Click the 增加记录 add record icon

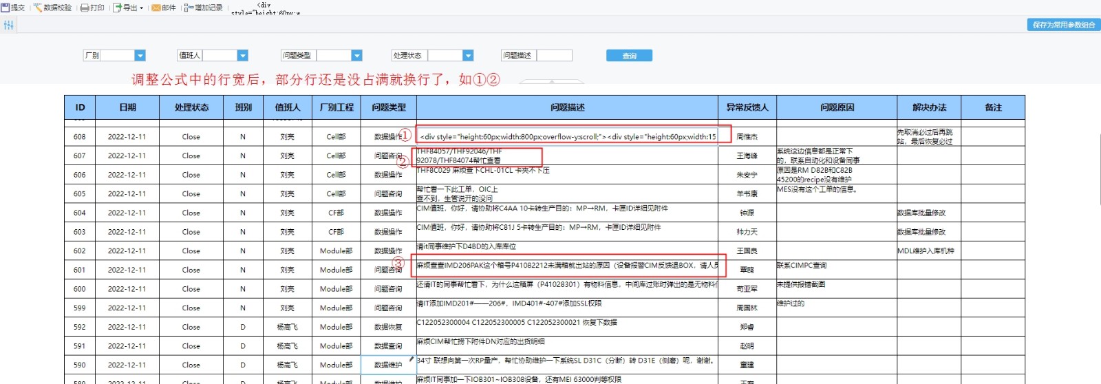[189, 8]
